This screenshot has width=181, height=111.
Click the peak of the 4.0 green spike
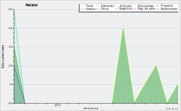(x=123, y=28)
